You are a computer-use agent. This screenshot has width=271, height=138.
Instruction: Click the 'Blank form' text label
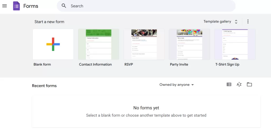click(x=42, y=64)
